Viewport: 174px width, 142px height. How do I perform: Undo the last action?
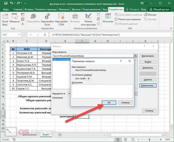click(x=11, y=3)
